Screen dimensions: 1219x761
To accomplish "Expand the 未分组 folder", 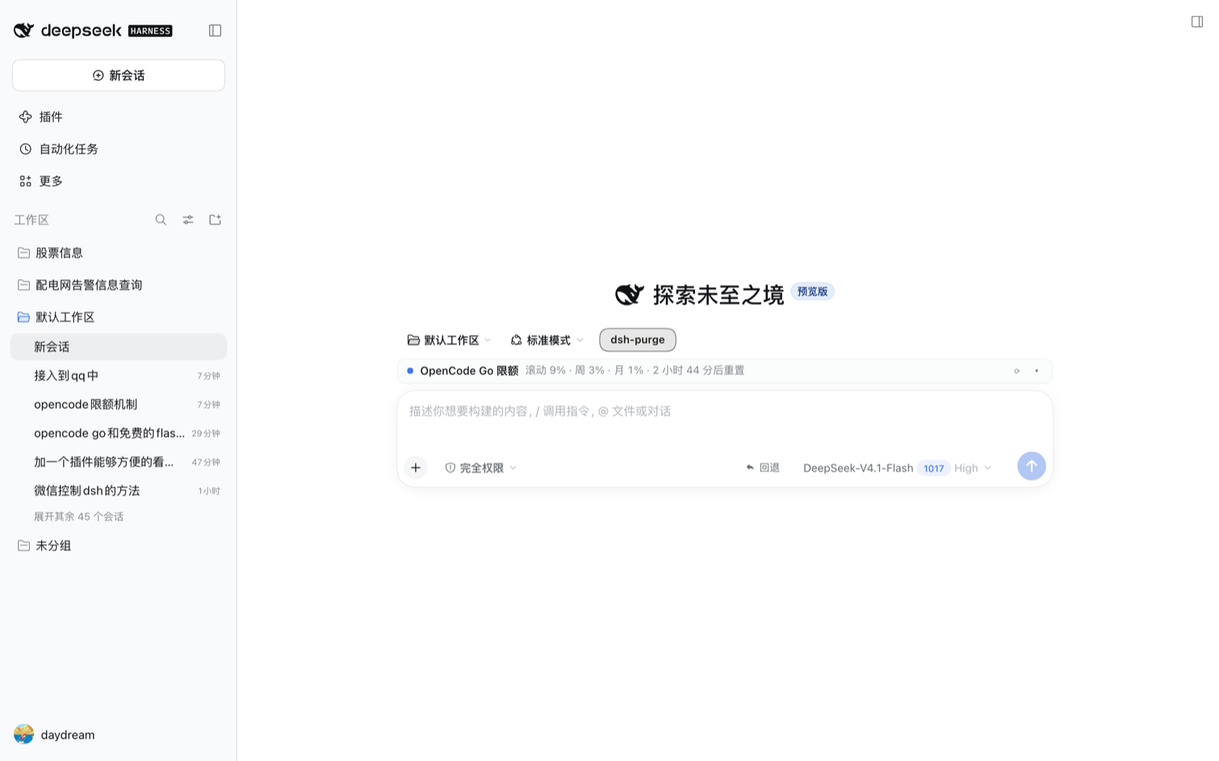I will tap(119, 546).
